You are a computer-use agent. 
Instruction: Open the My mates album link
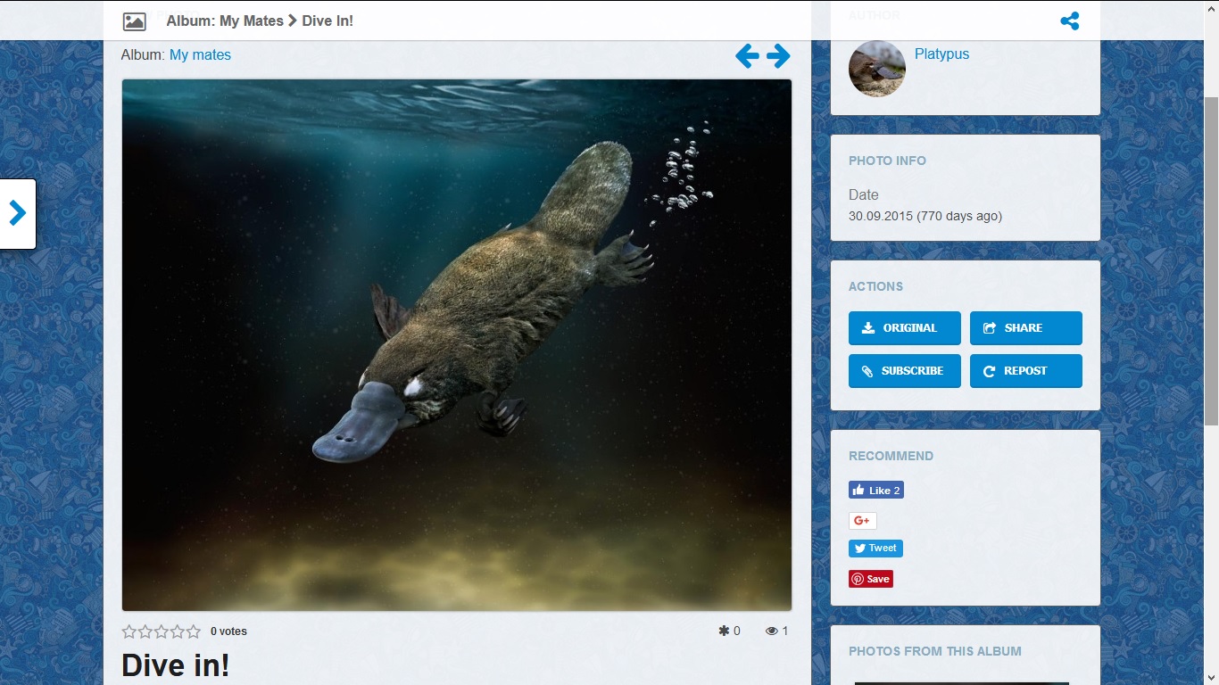tap(200, 54)
